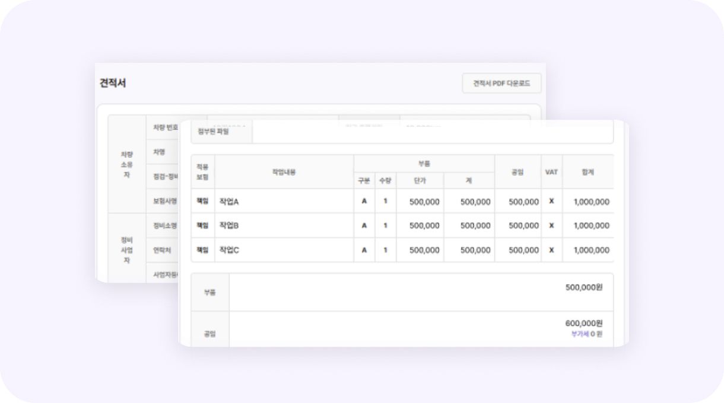The height and width of the screenshot is (403, 724).
Task: Select the 작업B work item cell
Action: click(x=229, y=226)
